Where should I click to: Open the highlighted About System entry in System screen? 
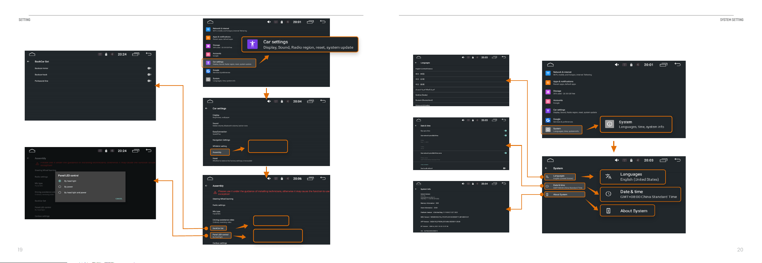pos(565,195)
